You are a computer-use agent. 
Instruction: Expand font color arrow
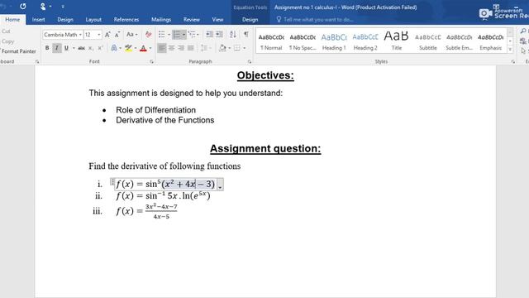click(150, 48)
